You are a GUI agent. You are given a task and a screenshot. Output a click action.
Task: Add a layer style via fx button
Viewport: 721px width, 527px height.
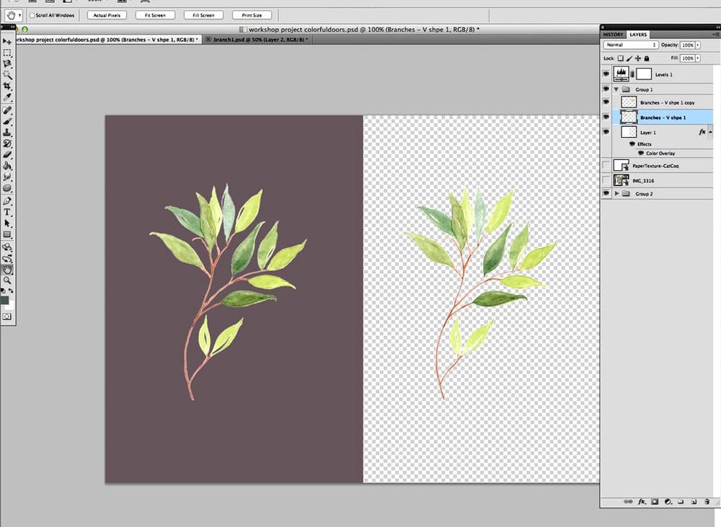[642, 502]
